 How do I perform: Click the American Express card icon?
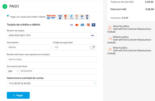pyautogui.click(x=82, y=25)
